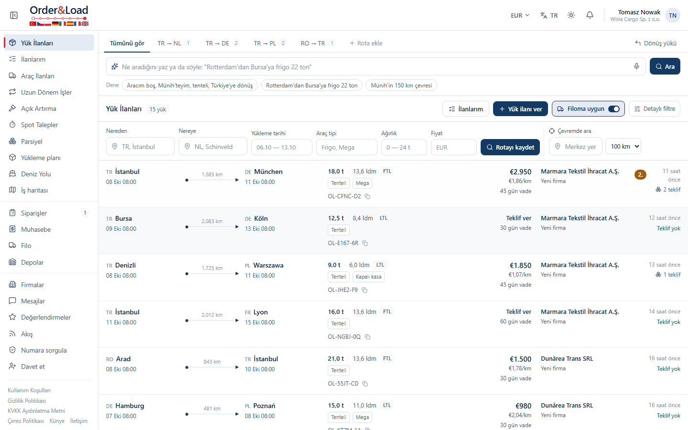Screen dimensions: 688x430
Task: Click Yük ilanı ver button
Action: 521,109
